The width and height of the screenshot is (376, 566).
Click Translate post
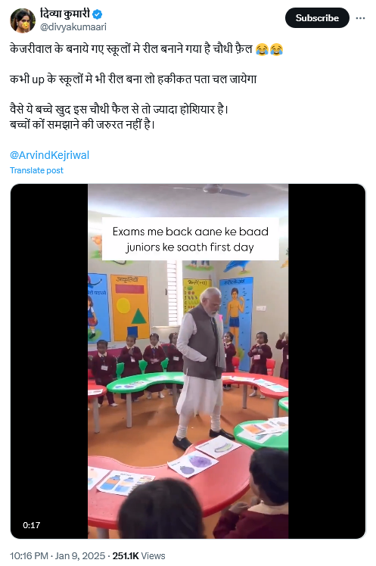pyautogui.click(x=36, y=170)
